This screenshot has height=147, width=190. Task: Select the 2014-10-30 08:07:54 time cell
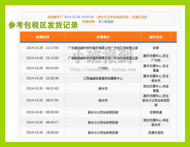coord(42,100)
